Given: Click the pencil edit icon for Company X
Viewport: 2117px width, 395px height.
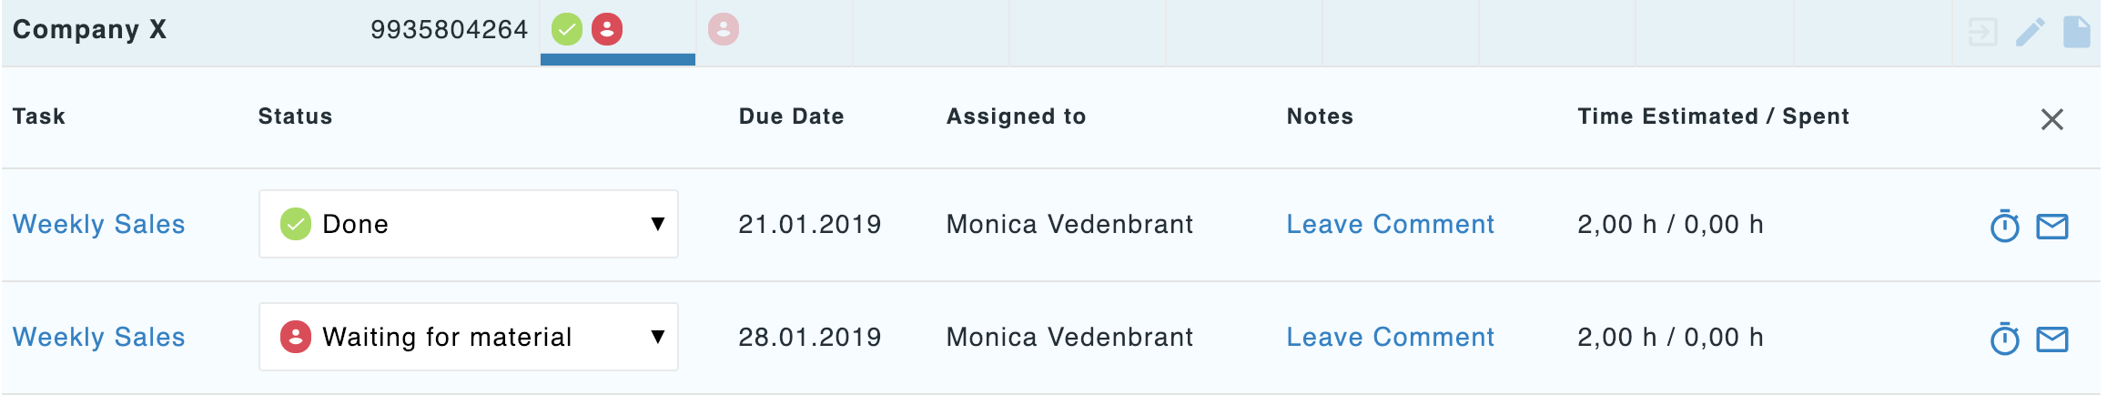Looking at the screenshot, I should 2030,32.
